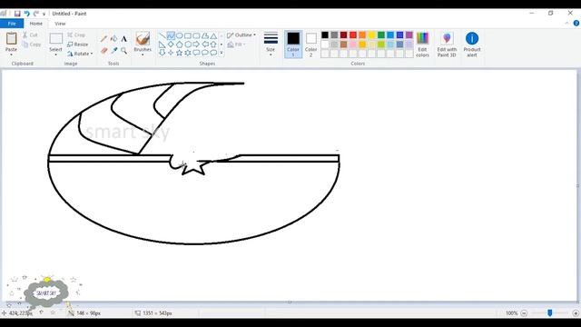Choose the Hexagon shape
Image resolution: width=581 pixels, height=327 pixels.
coord(188,45)
